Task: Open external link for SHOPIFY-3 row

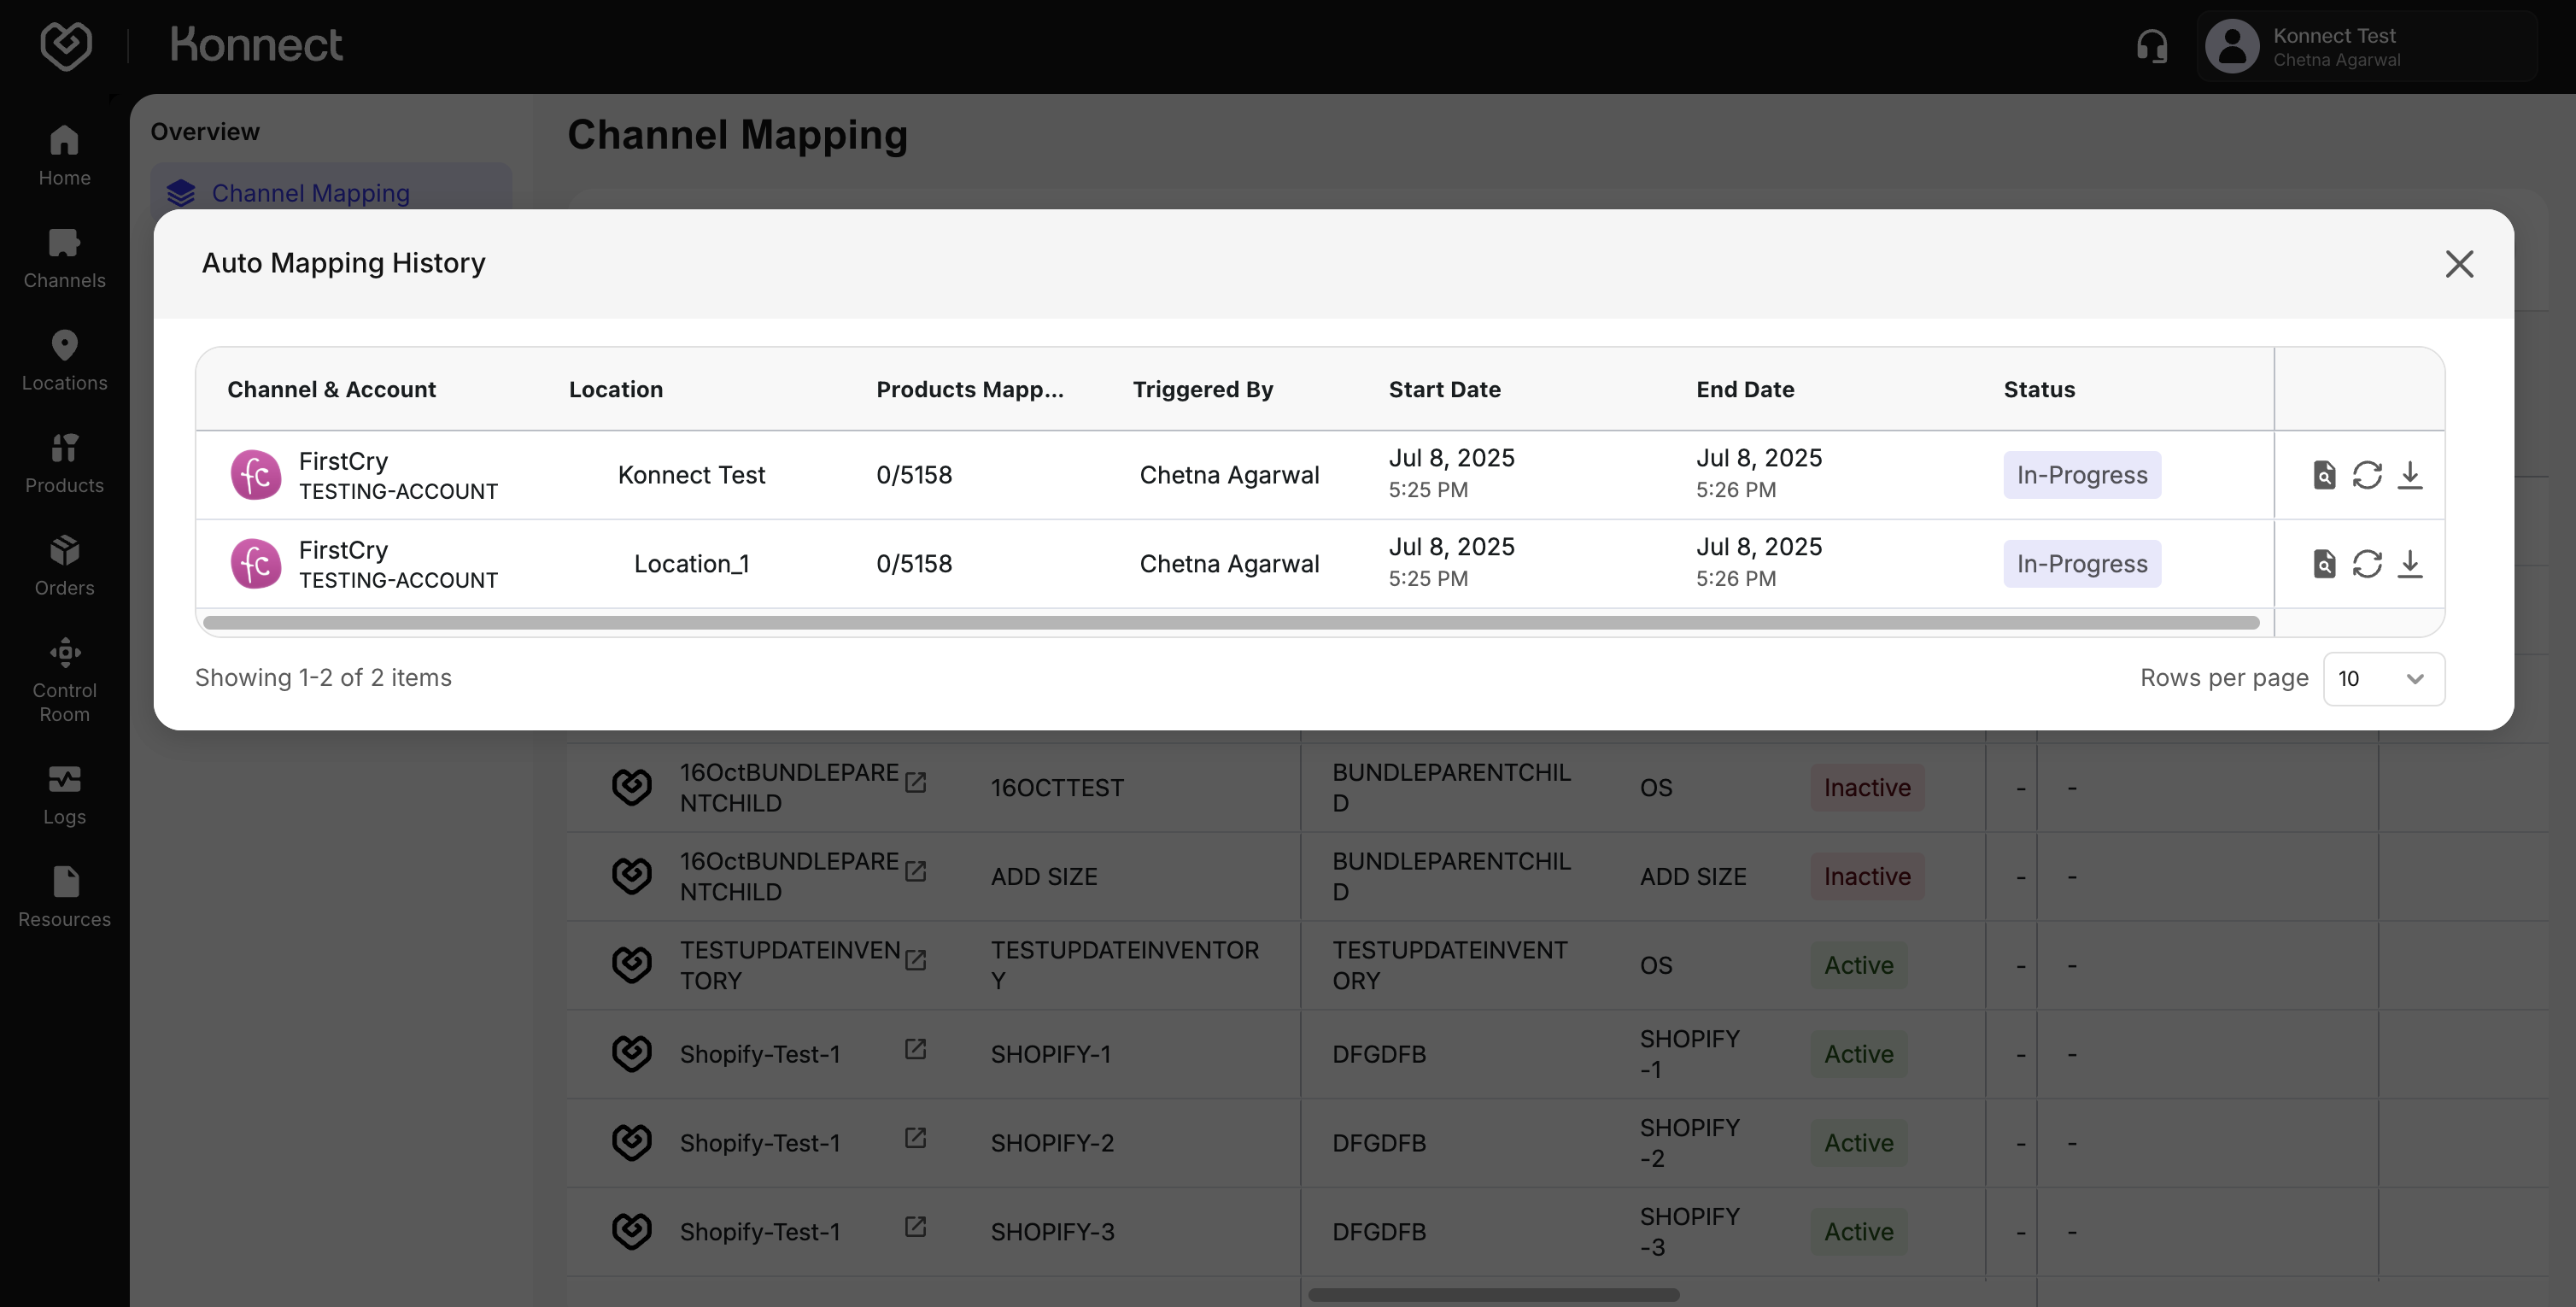Action: click(x=915, y=1227)
